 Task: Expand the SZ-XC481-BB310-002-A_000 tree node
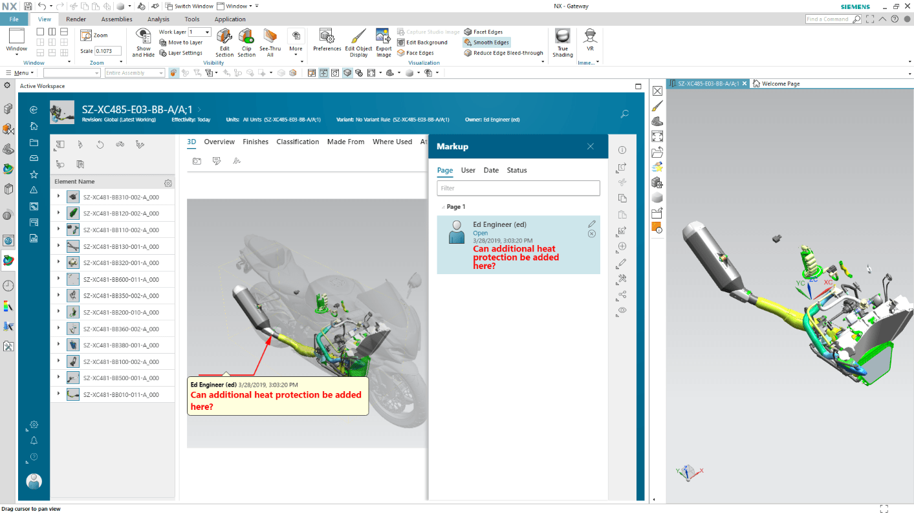58,197
